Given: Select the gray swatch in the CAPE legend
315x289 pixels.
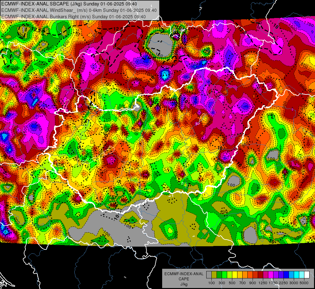Looking at the screenshot, I should click(x=209, y=275).
